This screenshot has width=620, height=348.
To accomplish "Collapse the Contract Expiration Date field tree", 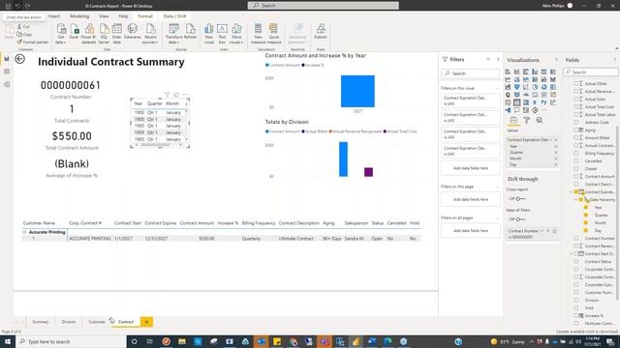I will [x=572, y=191].
